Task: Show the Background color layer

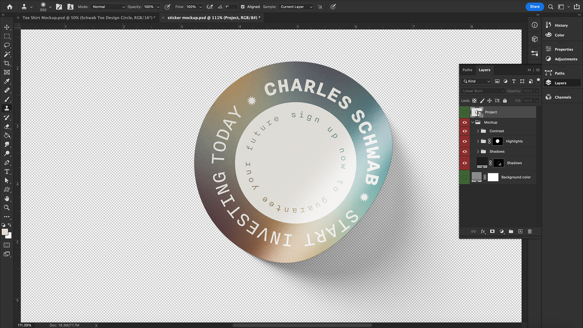Action: [x=465, y=177]
